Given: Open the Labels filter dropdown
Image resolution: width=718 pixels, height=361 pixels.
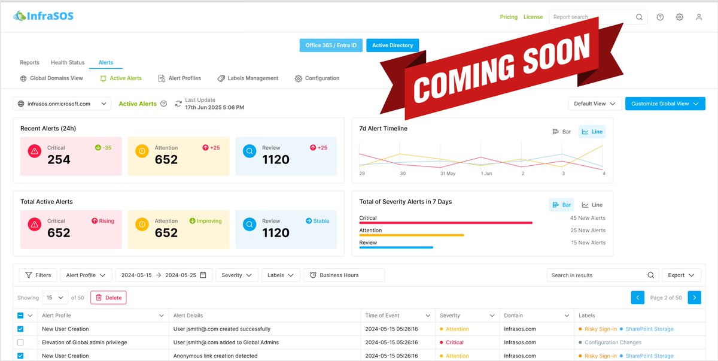Looking at the screenshot, I should [281, 275].
